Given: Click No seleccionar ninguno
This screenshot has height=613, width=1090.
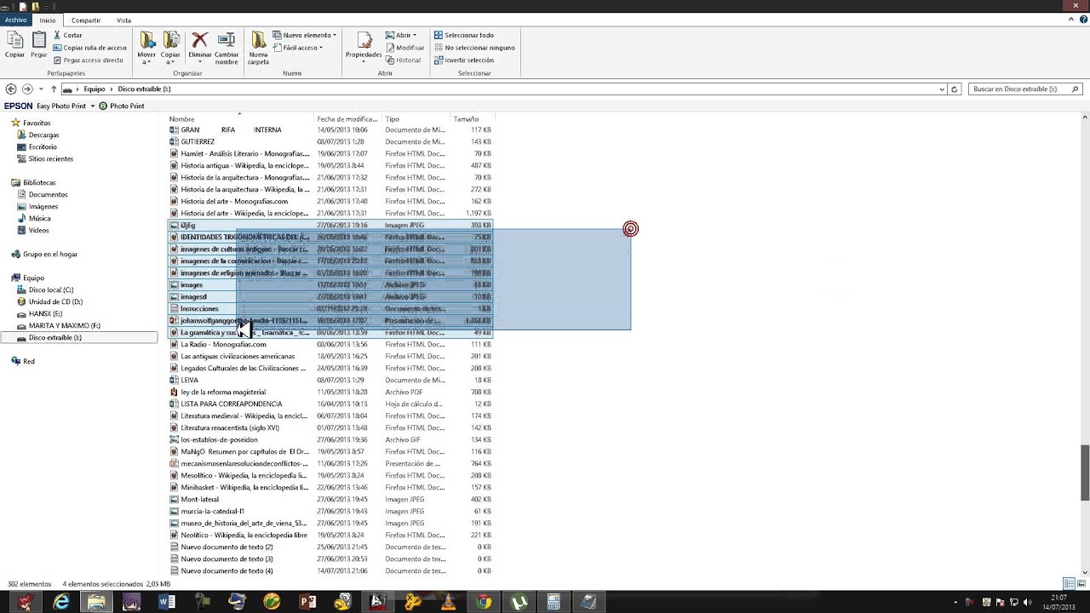Looking at the screenshot, I should [474, 48].
